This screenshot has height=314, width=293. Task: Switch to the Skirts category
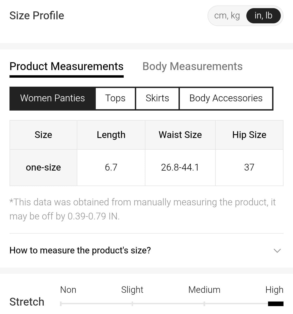coord(157,98)
